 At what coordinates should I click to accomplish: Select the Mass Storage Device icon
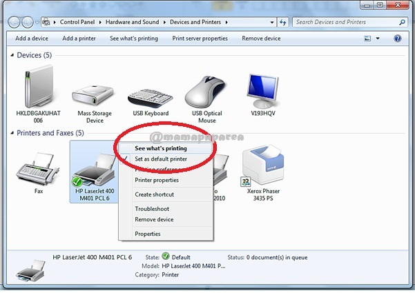coord(93,95)
